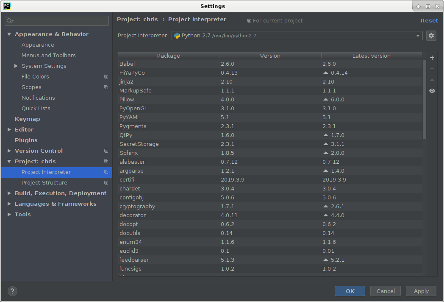Open Plugins settings
Screen dimensions: 444x302
coord(26,140)
